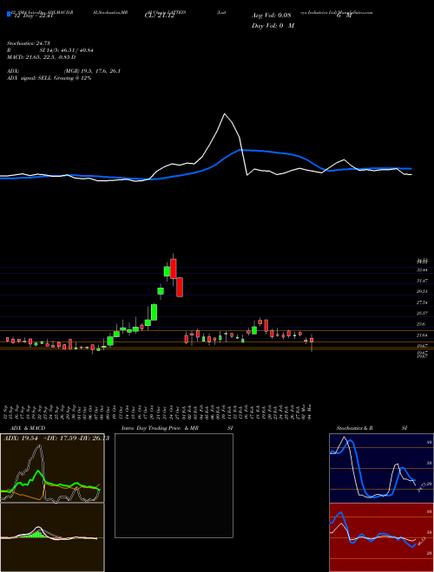Click the Avg Vol: 0.08 text
Viewport: 434px width, 572px height.
click(271, 16)
